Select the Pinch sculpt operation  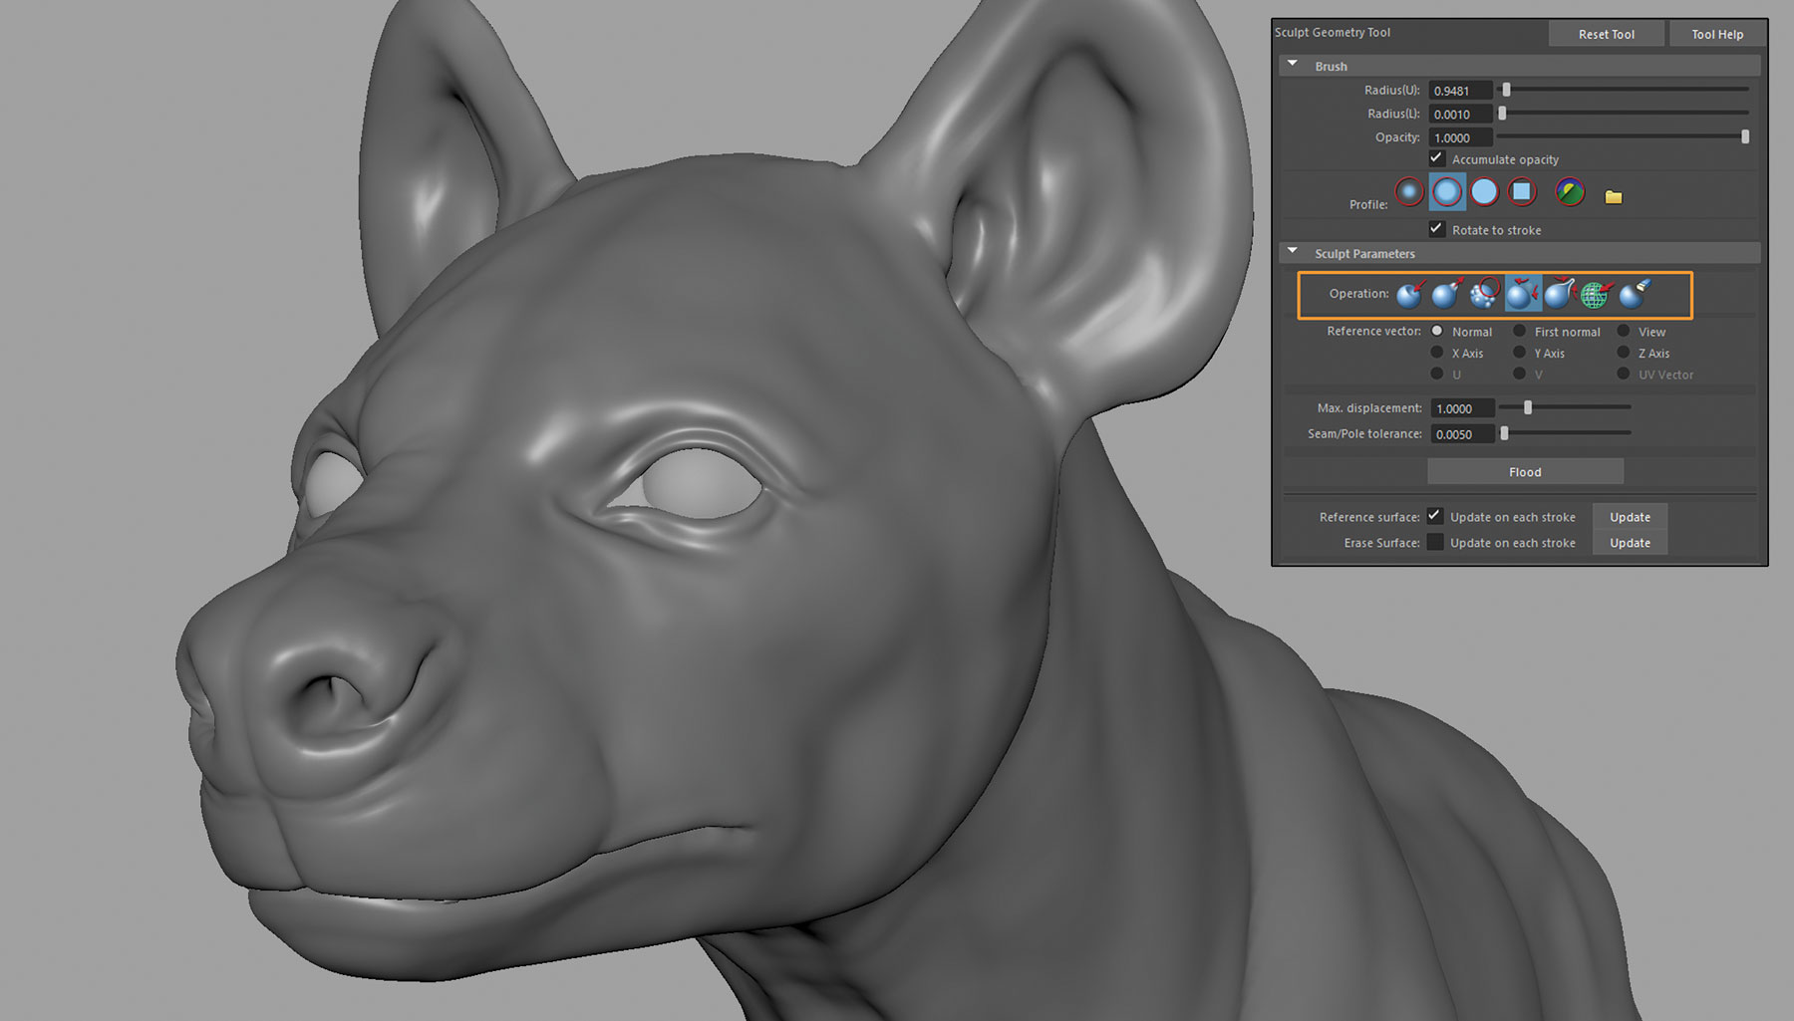1559,294
